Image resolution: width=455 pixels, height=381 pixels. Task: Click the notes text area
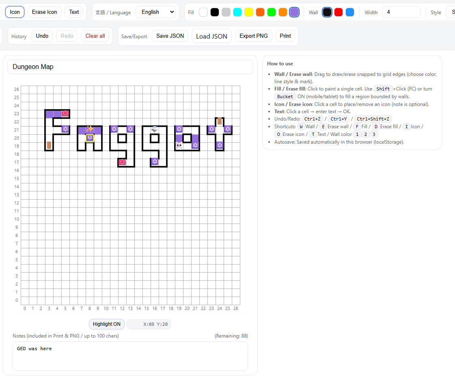130,356
